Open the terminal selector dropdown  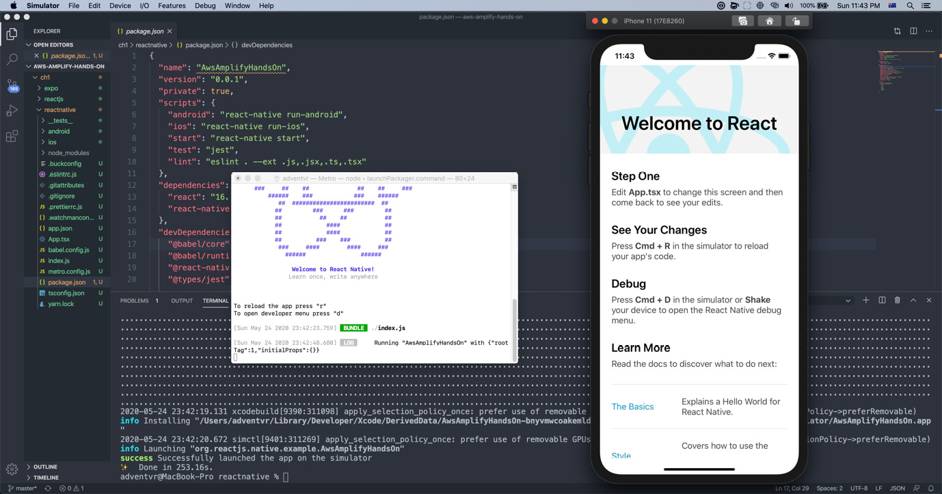click(848, 301)
